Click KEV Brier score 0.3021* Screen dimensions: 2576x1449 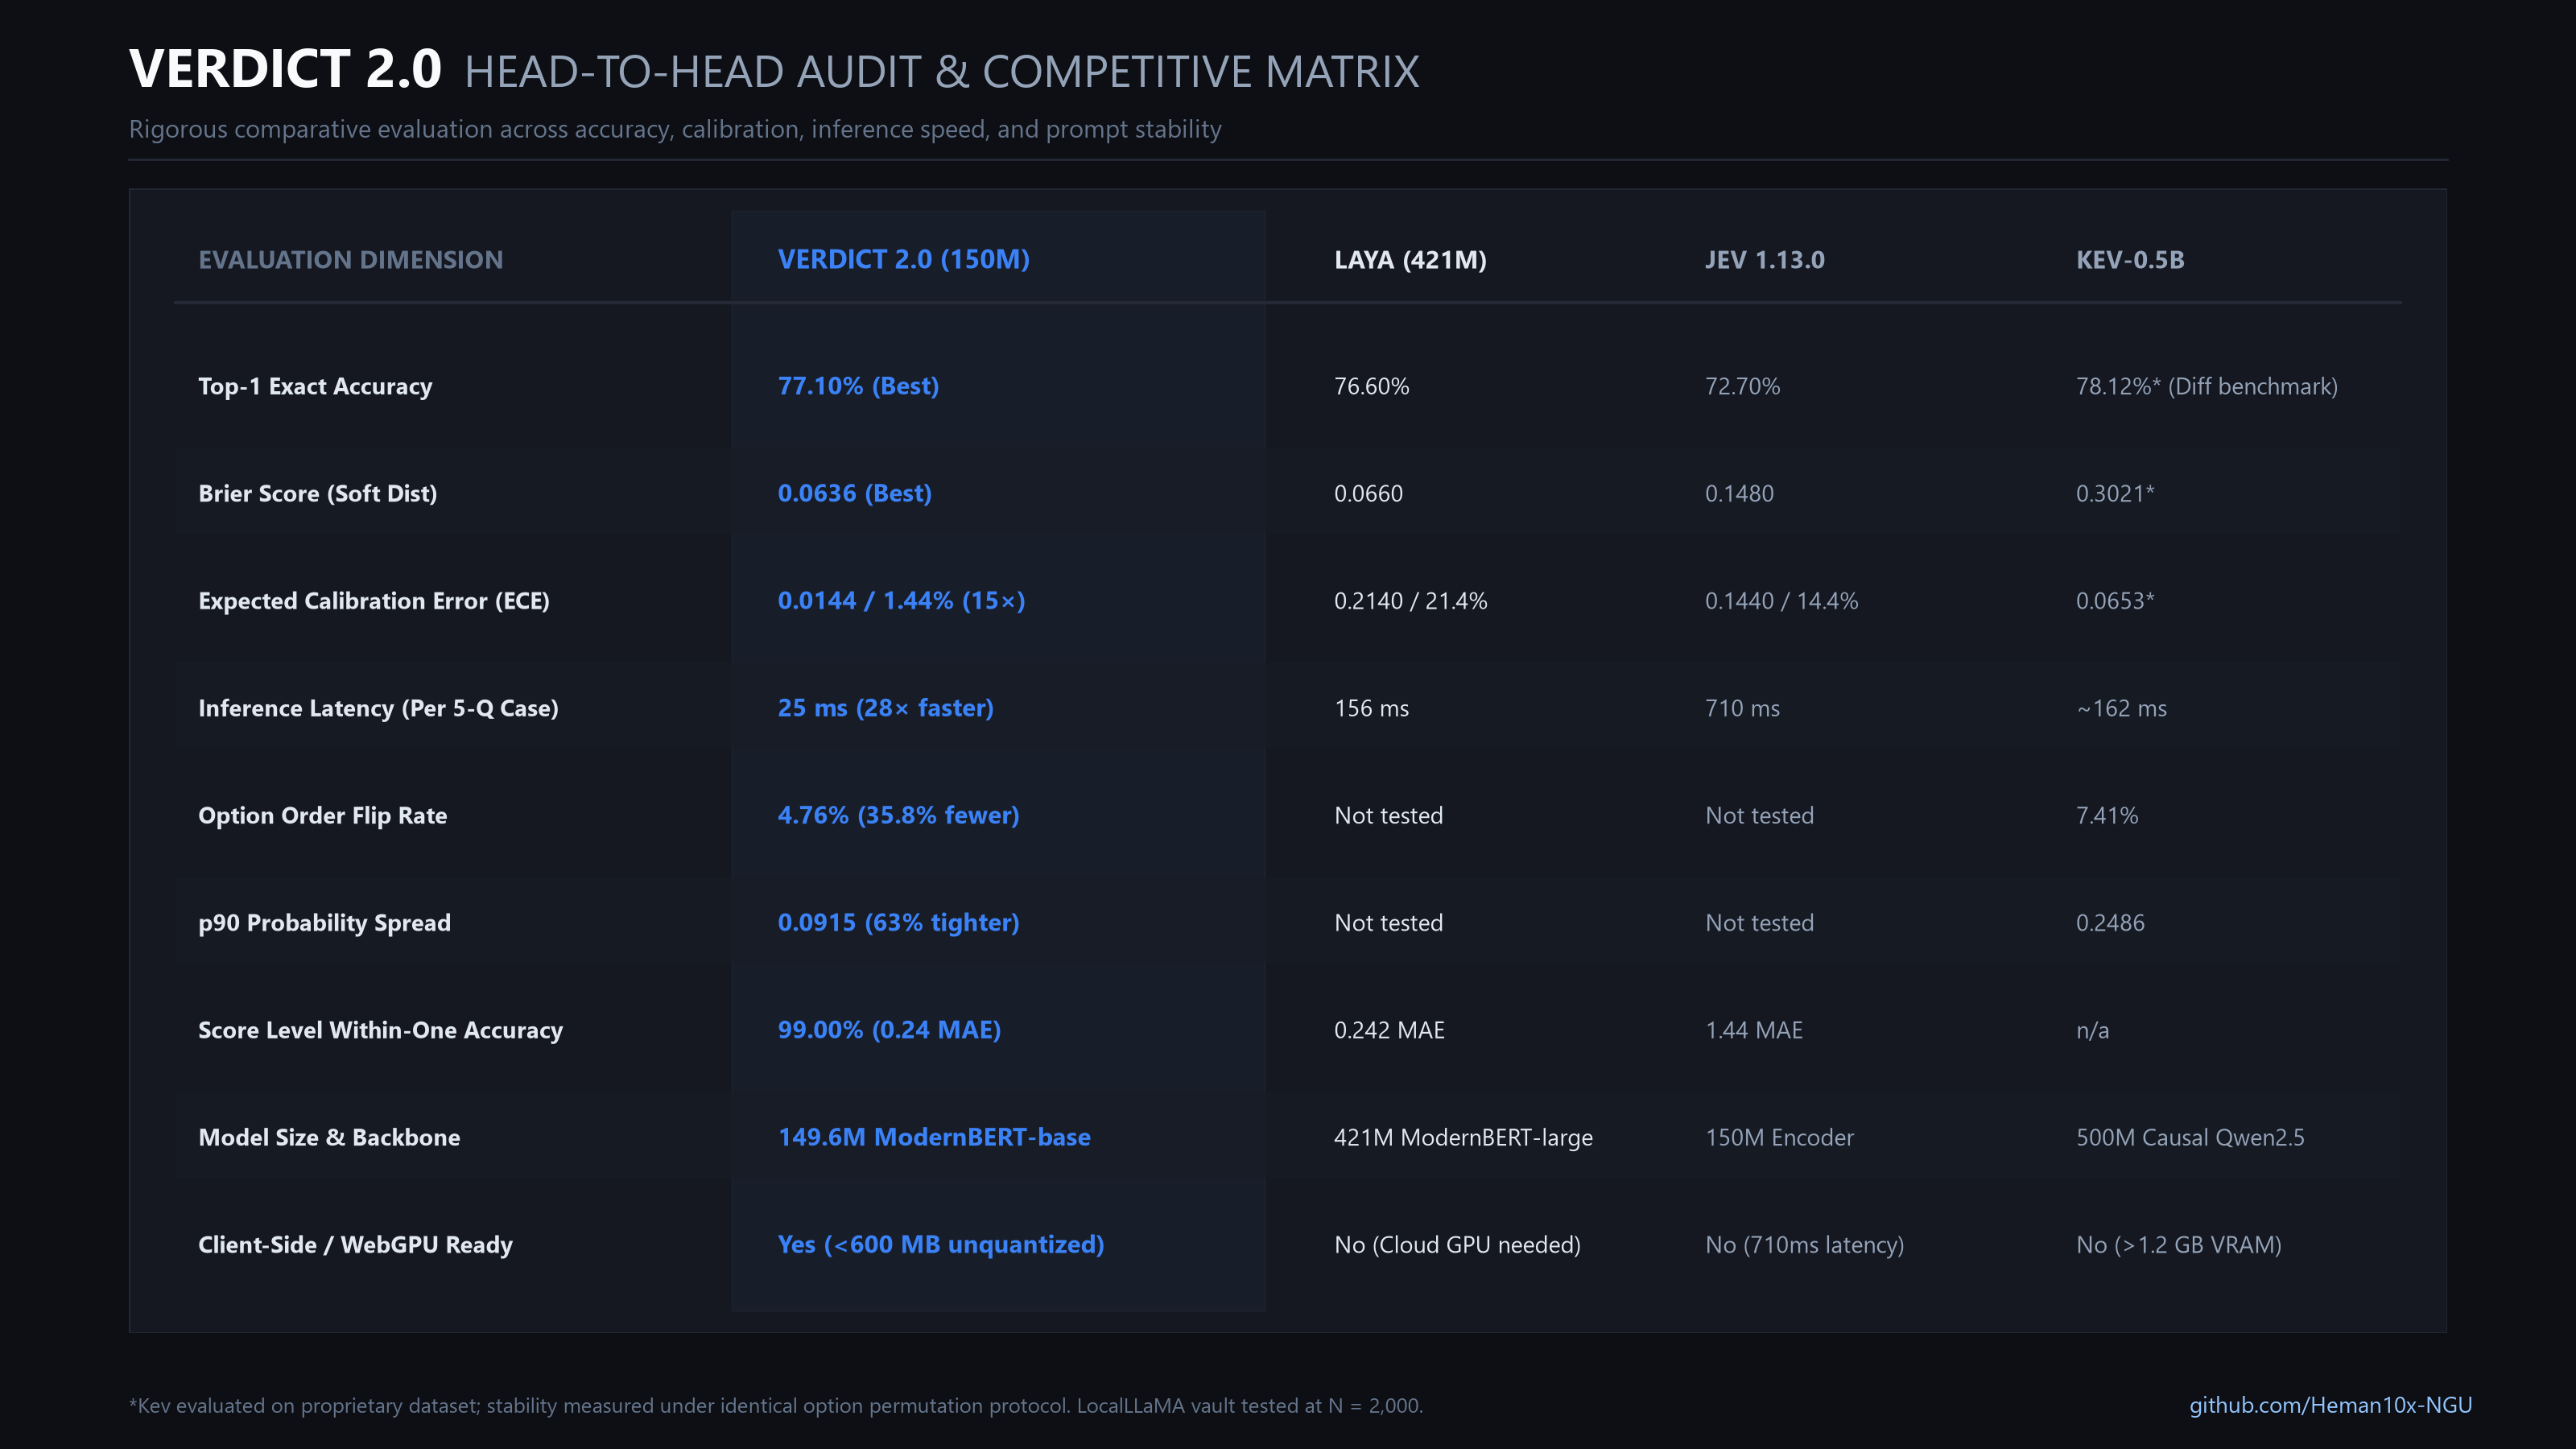click(2115, 493)
